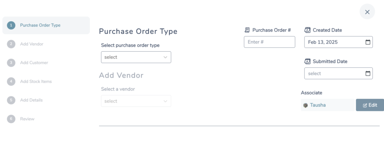
Task: Expand the Select a vendor dropdown
Action: click(136, 101)
